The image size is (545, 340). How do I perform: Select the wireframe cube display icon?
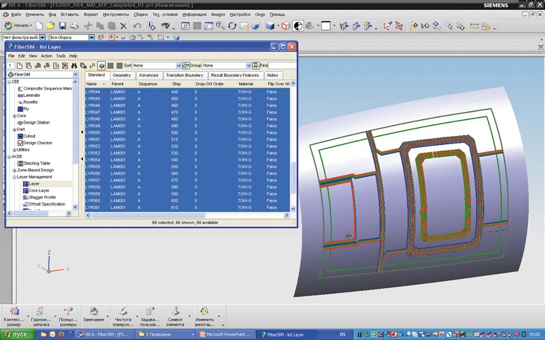(286, 26)
